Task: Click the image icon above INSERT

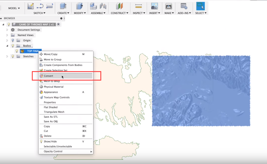Action: tap(155, 6)
